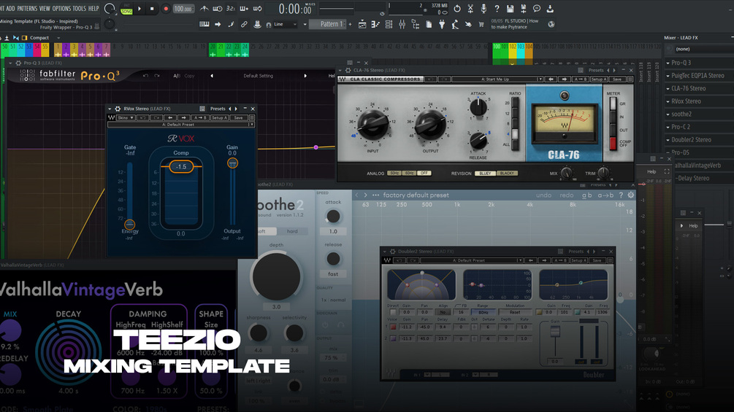Expand the RVox Stereo mixer slot arrow
Viewport: 734px width, 412px height.
(x=668, y=101)
